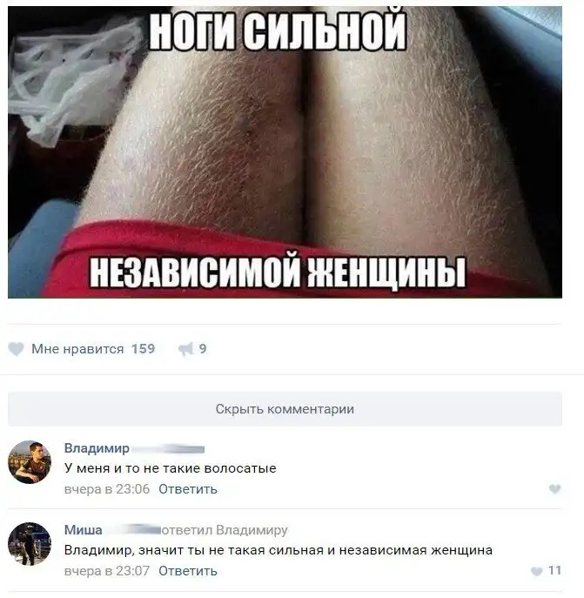The height and width of the screenshot is (598, 584).
Task: Click the 11 likes counter on Миша's reply
Action: (554, 570)
